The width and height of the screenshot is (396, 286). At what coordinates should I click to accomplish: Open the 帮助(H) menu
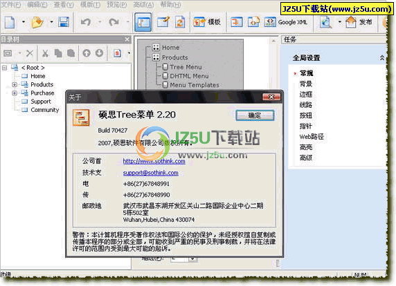coord(170,4)
